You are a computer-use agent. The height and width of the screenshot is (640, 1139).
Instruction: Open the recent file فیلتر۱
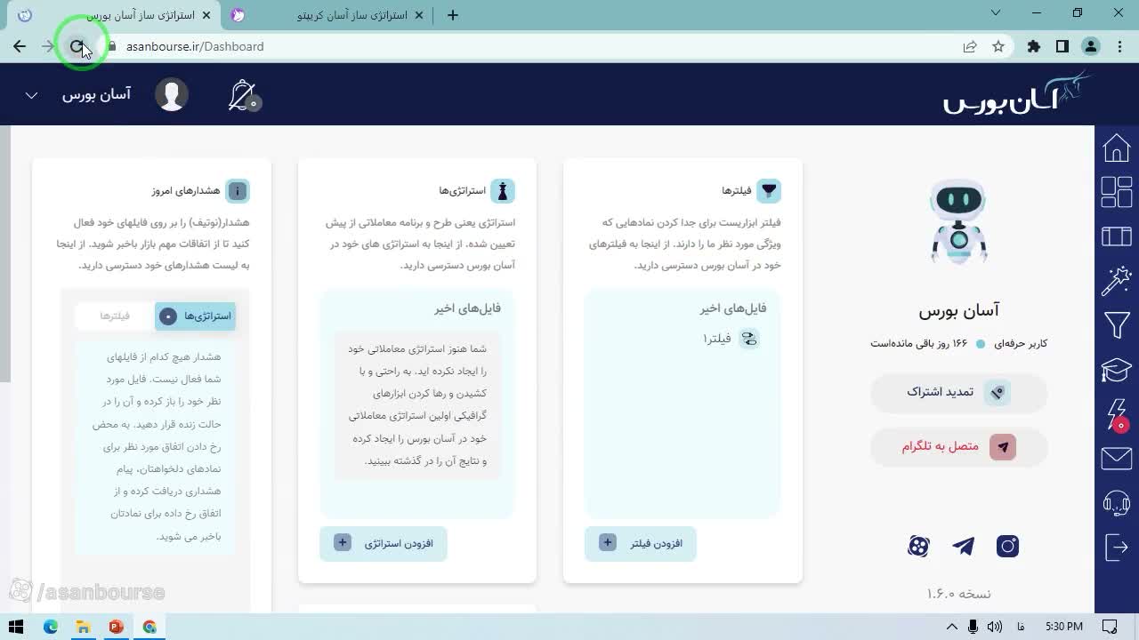[731, 339]
